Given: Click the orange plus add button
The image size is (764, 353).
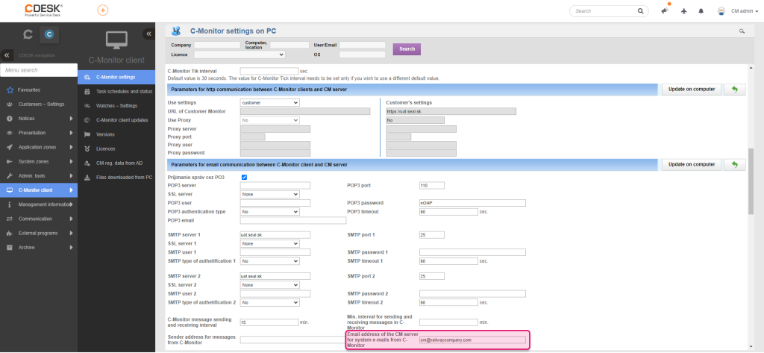Looking at the screenshot, I should pyautogui.click(x=103, y=10).
